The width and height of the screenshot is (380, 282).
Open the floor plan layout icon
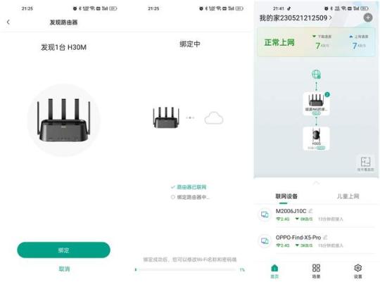[x=365, y=164]
